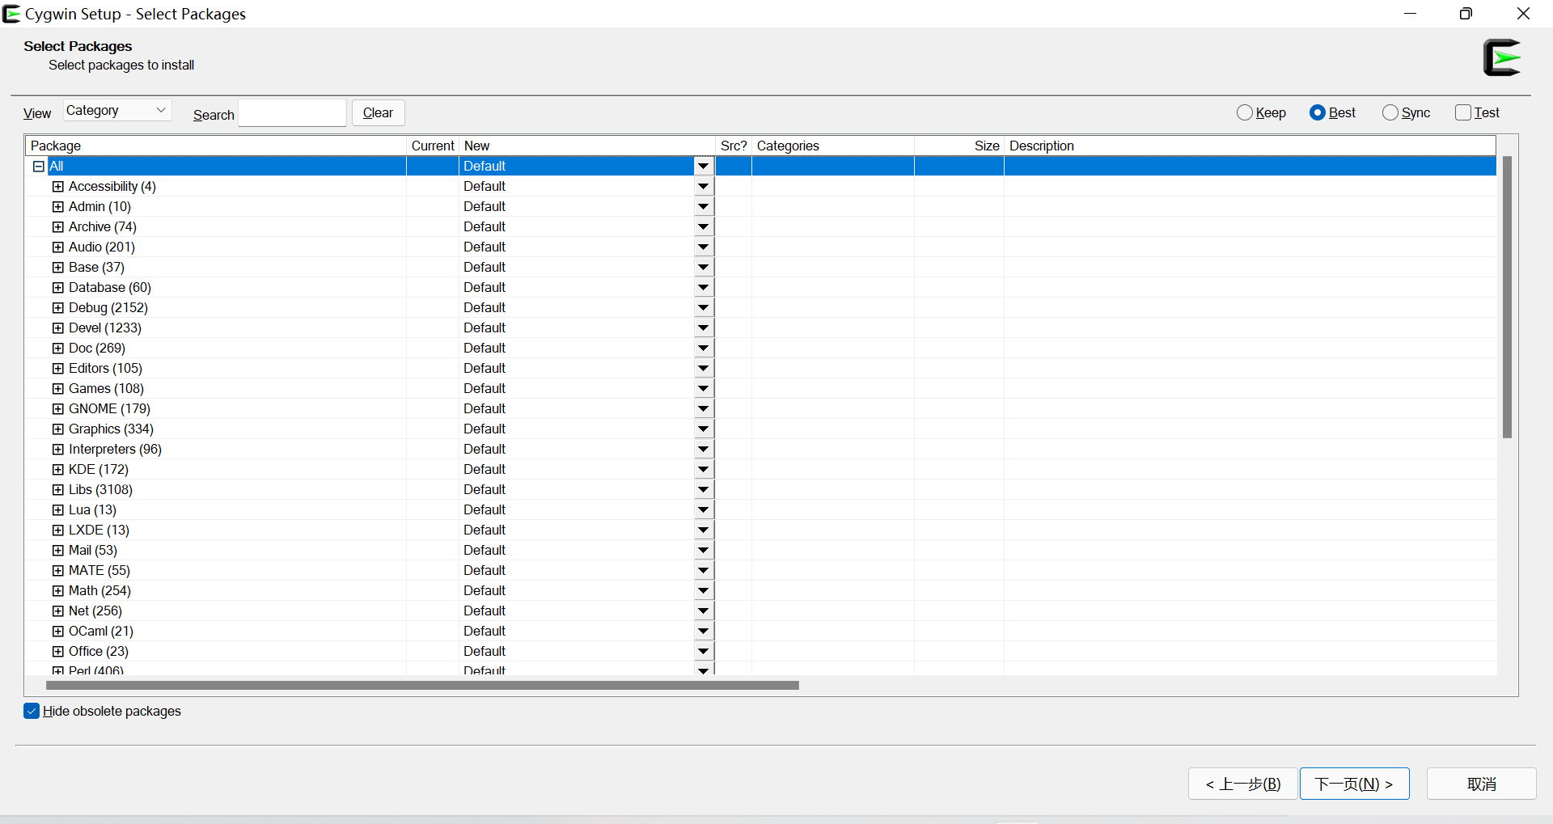Click the horizontal scrollbar thumb
Image resolution: width=1553 pixels, height=824 pixels.
click(422, 685)
